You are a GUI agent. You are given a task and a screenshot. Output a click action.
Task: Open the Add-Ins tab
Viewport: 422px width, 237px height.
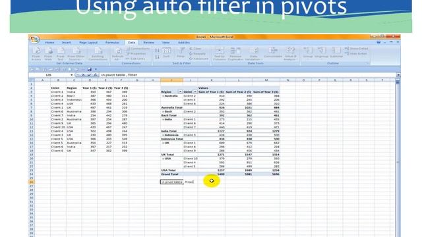pos(184,42)
